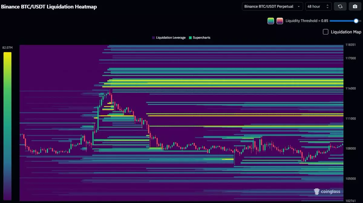Click the Liquidity Threshold = 0.85 label
The width and height of the screenshot is (363, 203).
click(307, 21)
